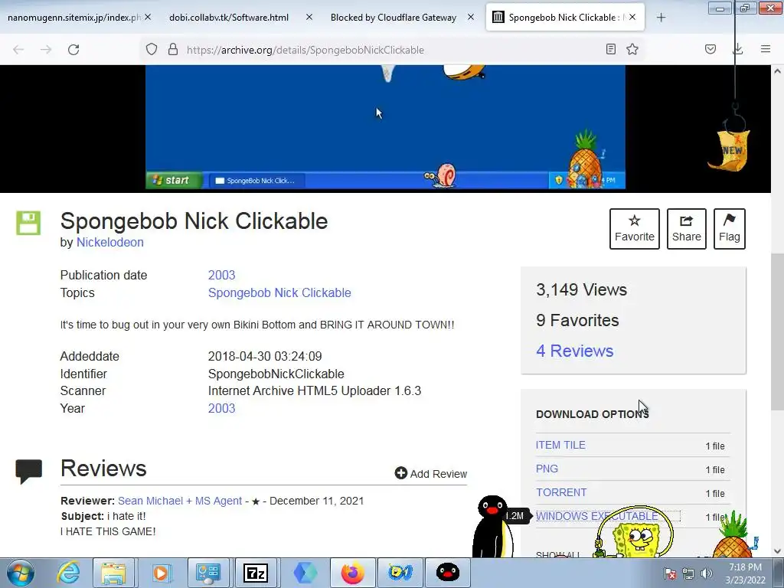Close the Blocked by Cloudflare Gateway tab
Viewport: 784px width, 588px height.
[471, 17]
